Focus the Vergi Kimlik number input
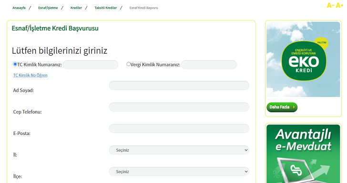Viewport: 347px width, 183px height. pyautogui.click(x=209, y=65)
